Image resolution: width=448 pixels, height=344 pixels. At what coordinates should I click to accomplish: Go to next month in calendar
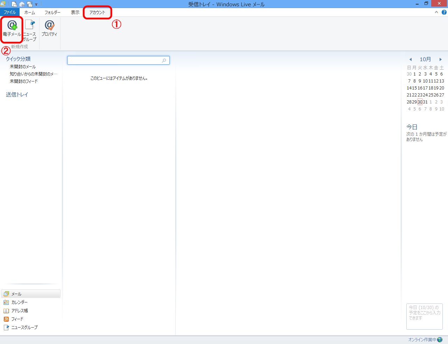(441, 59)
